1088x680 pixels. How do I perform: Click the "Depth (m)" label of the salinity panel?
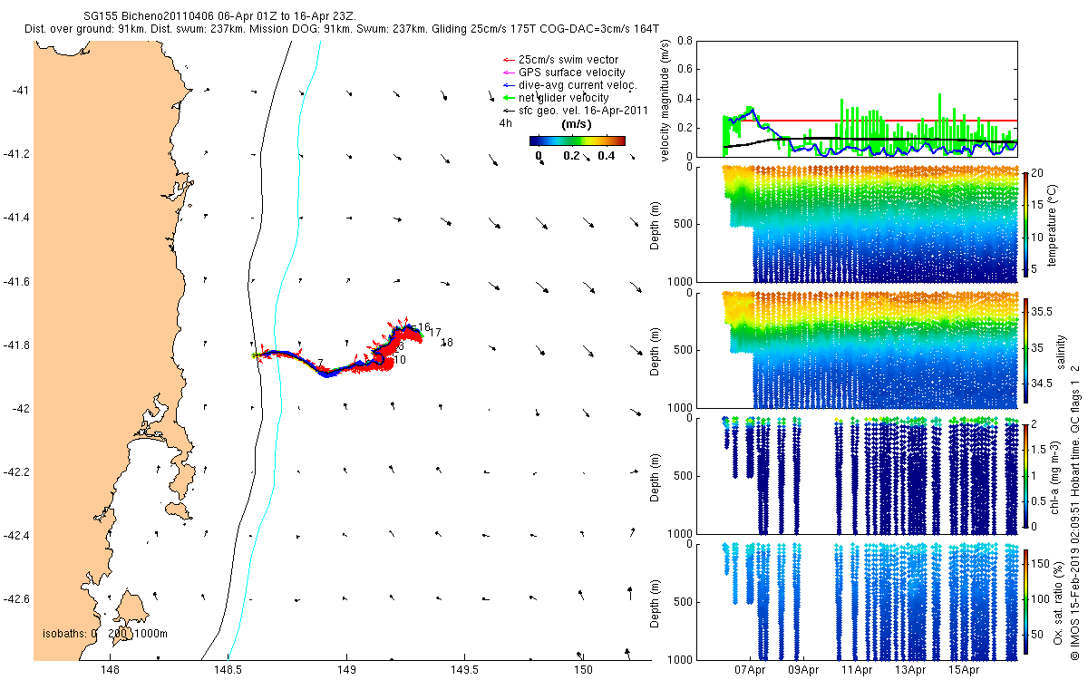[x=656, y=352]
